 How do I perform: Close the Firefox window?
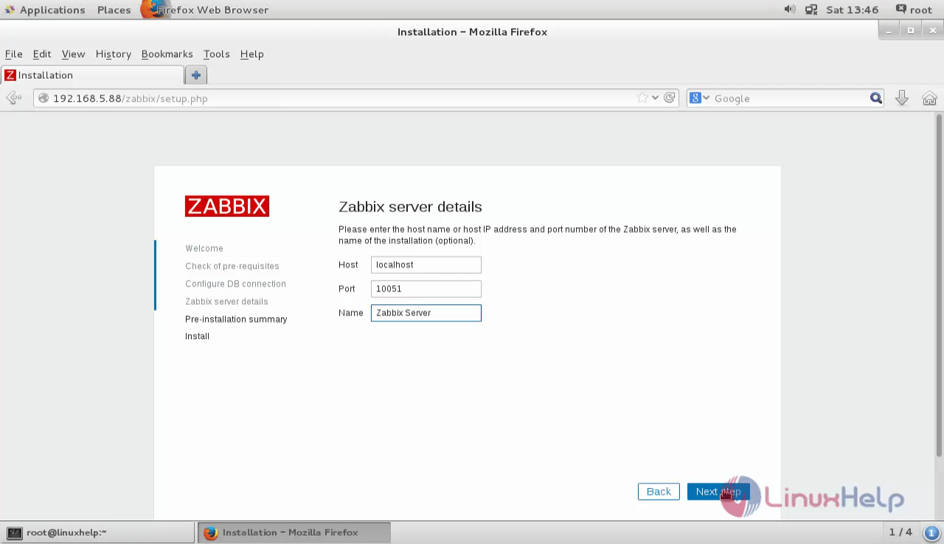point(931,30)
